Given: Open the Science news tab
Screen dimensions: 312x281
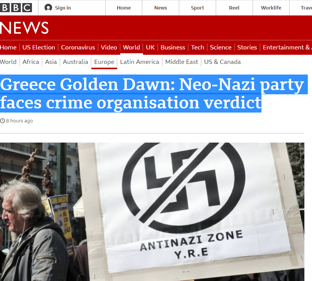Looking at the screenshot, I should (x=221, y=47).
